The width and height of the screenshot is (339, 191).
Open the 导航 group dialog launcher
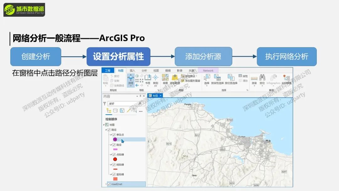[x=158, y=90]
